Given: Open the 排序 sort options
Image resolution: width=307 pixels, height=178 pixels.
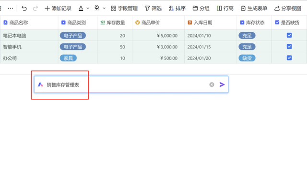Looking at the screenshot, I should [177, 9].
